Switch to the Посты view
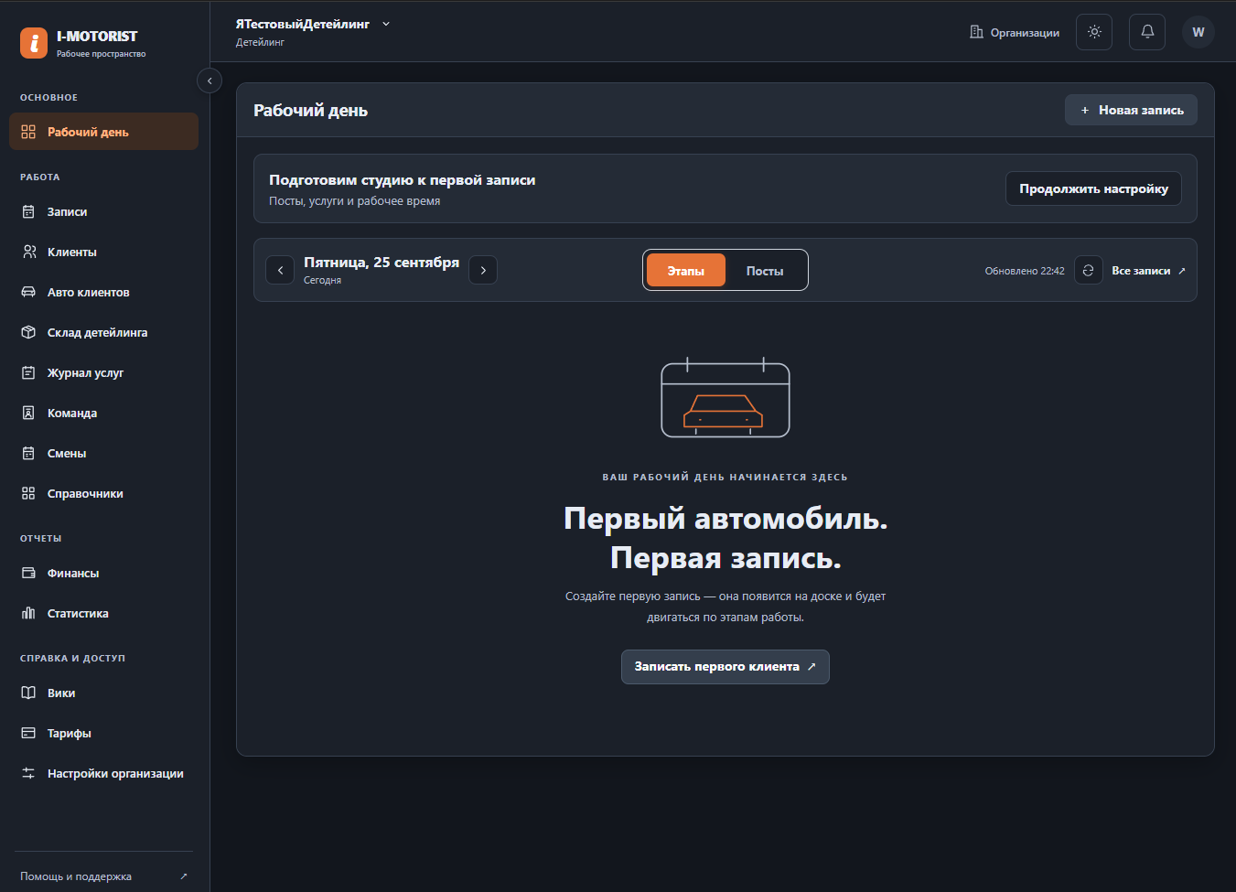 [x=765, y=271]
